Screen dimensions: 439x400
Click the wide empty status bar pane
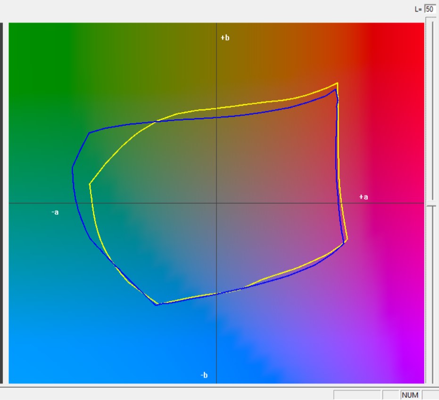[357, 395]
